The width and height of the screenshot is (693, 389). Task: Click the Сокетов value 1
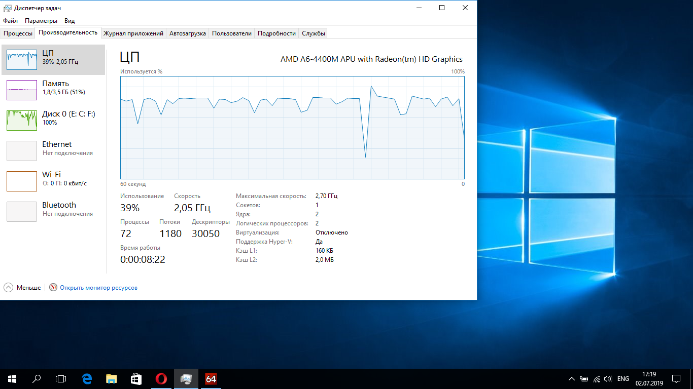[317, 205]
